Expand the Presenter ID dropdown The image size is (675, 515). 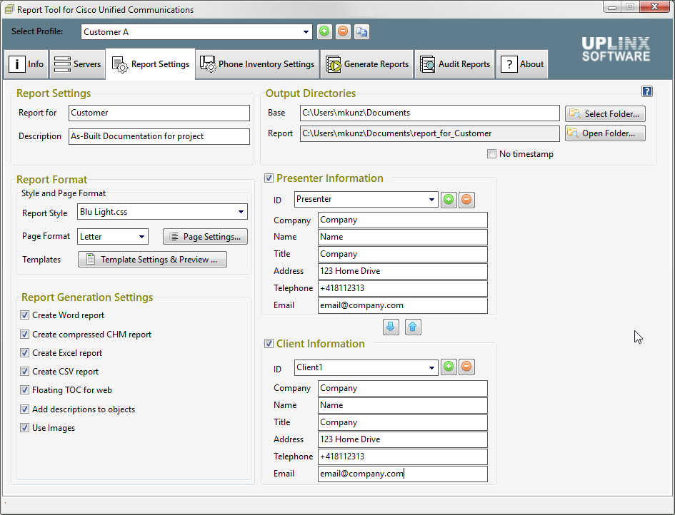(431, 200)
